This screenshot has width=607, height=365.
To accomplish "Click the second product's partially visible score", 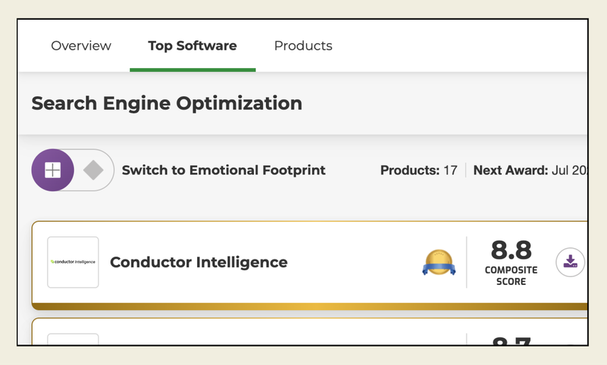I will point(511,341).
